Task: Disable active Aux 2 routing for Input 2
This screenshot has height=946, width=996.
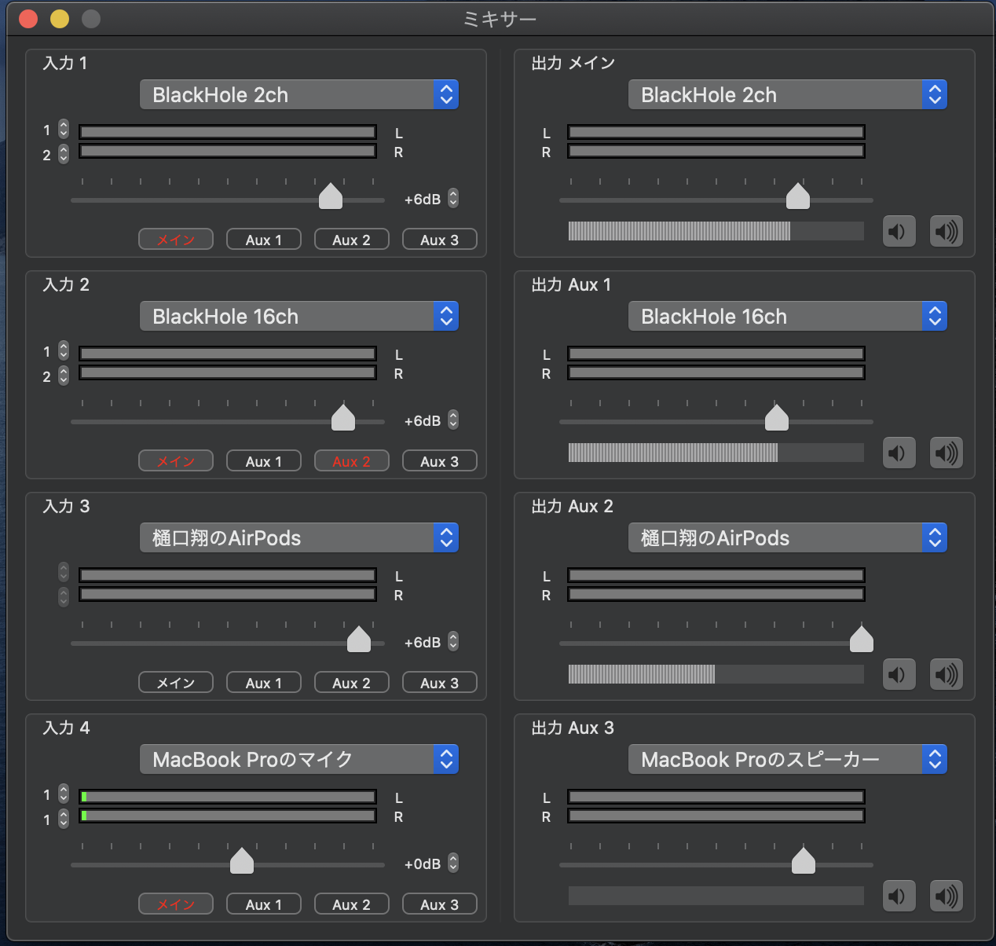Action: (352, 461)
